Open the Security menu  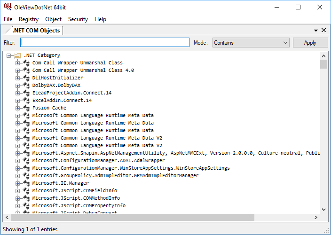(78, 19)
